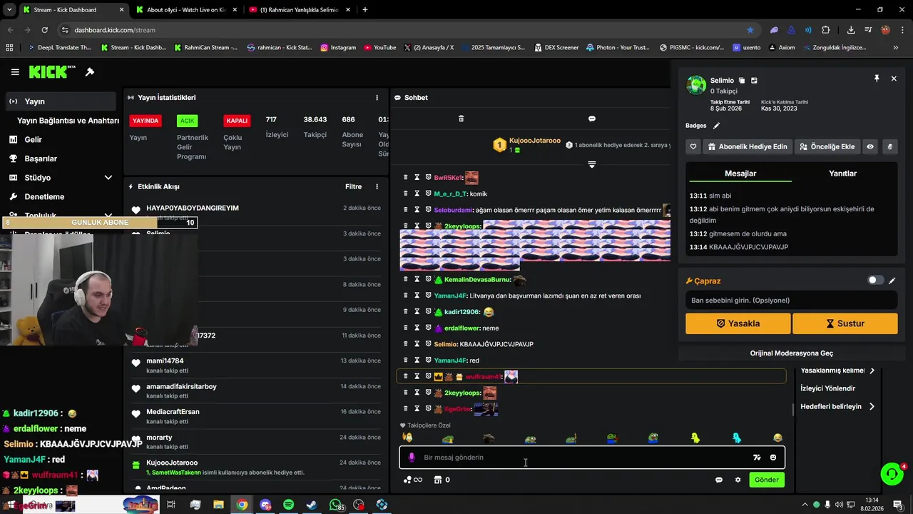Screen dimensions: 913x514
Task: Click the green support chat bubble
Action: coord(891,474)
